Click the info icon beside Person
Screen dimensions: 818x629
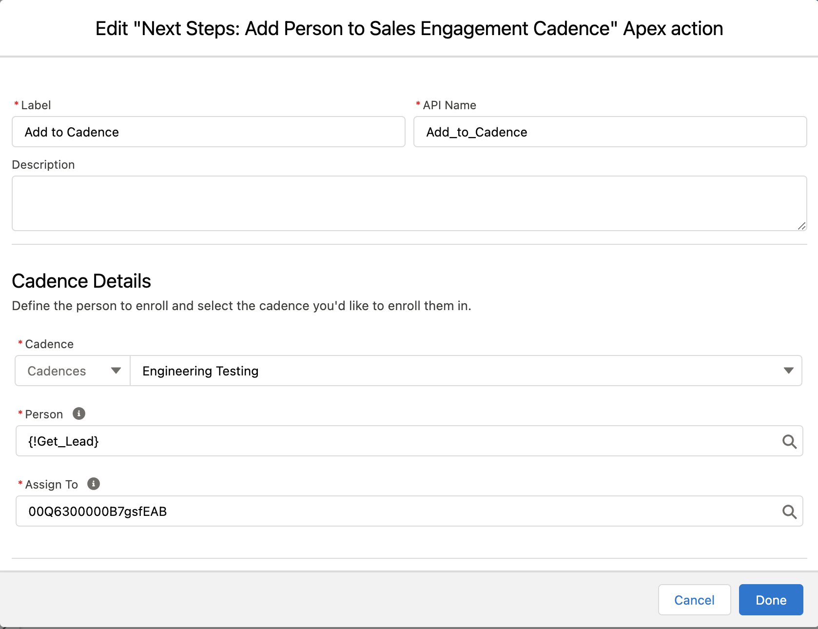click(79, 413)
